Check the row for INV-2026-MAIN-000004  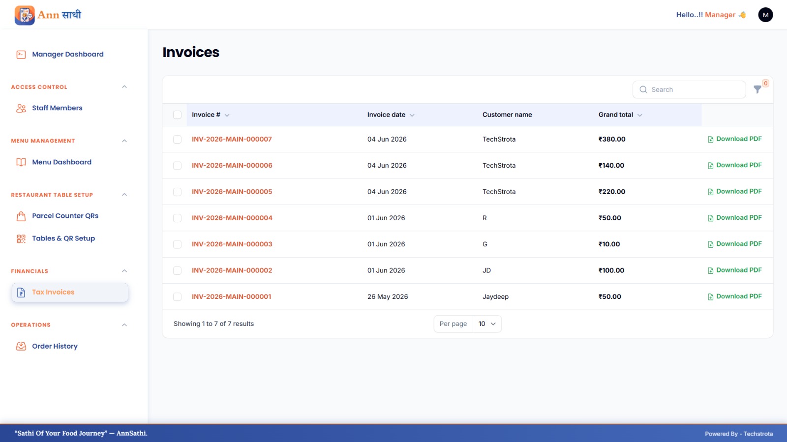coord(178,218)
